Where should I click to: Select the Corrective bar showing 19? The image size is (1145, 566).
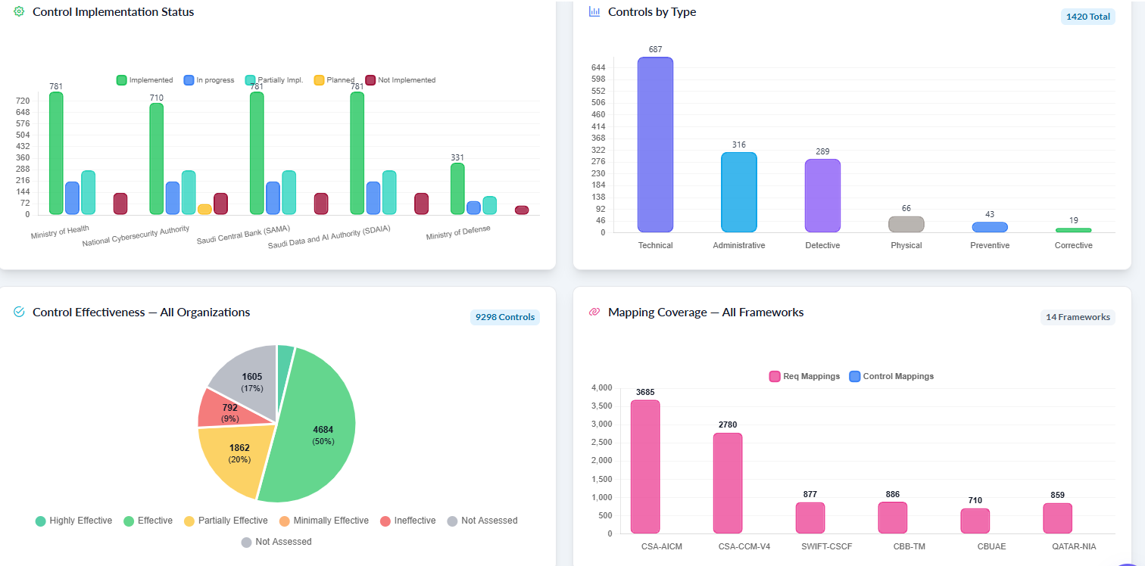point(1074,230)
